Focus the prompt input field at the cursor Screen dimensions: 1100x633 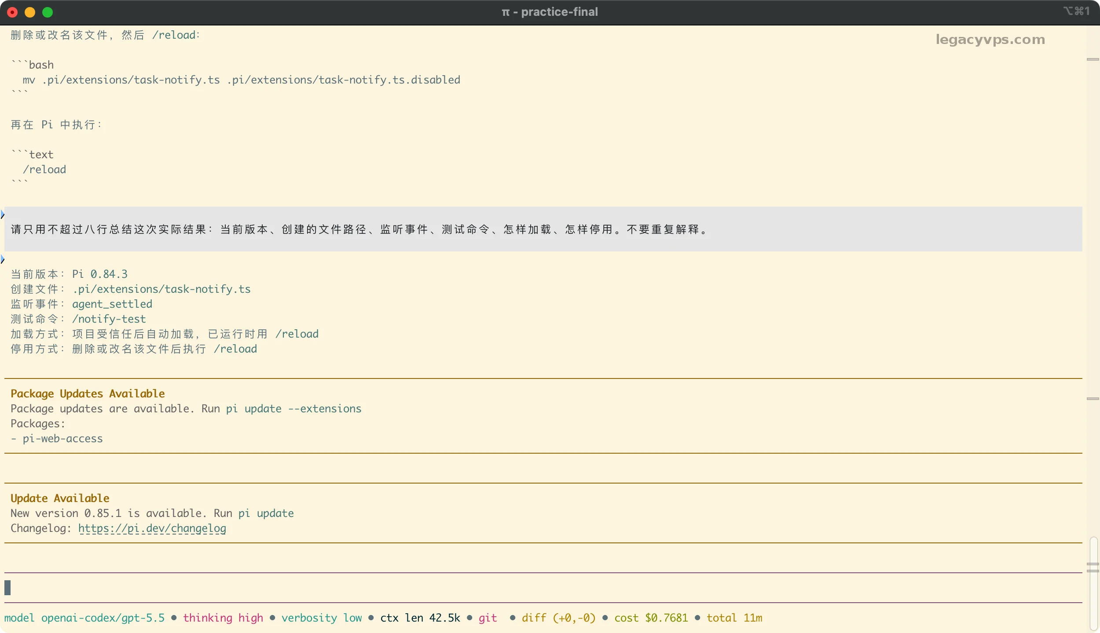click(543, 588)
